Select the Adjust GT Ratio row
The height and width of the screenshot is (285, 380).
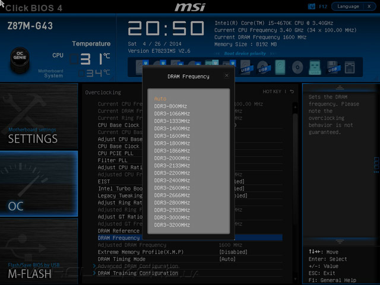pyautogui.click(x=190, y=217)
